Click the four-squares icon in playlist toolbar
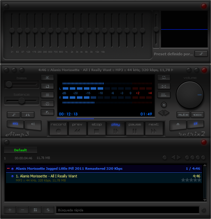The height and width of the screenshot is (219, 211). click(x=35, y=210)
